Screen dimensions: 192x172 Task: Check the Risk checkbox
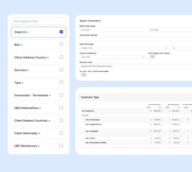(x=61, y=44)
